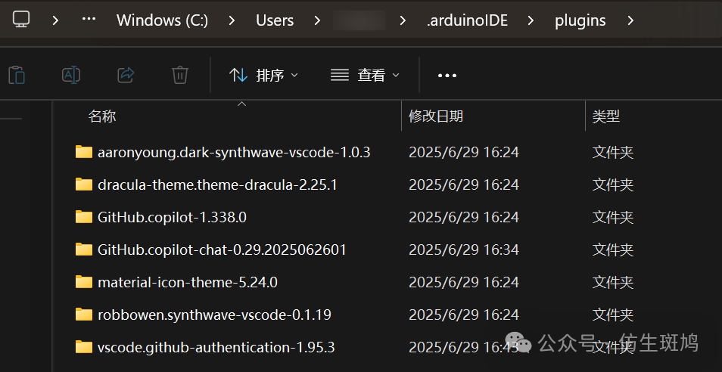
Task: Sort by the 类型 column header
Action: tap(606, 116)
